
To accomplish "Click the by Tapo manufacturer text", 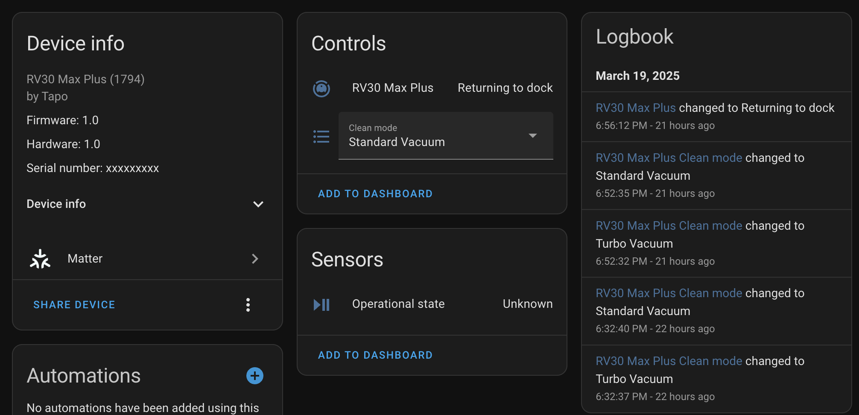I will coord(47,96).
